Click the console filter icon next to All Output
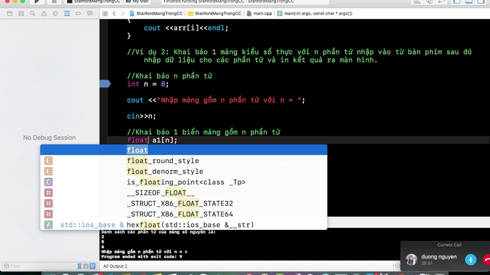The height and width of the screenshot is (275, 490). click(397, 266)
